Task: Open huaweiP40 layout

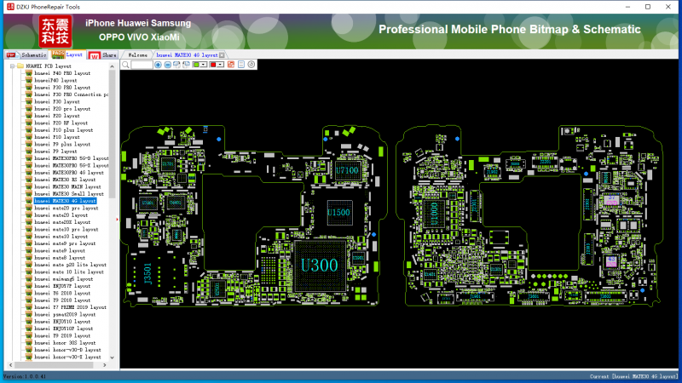Action: 55,80
